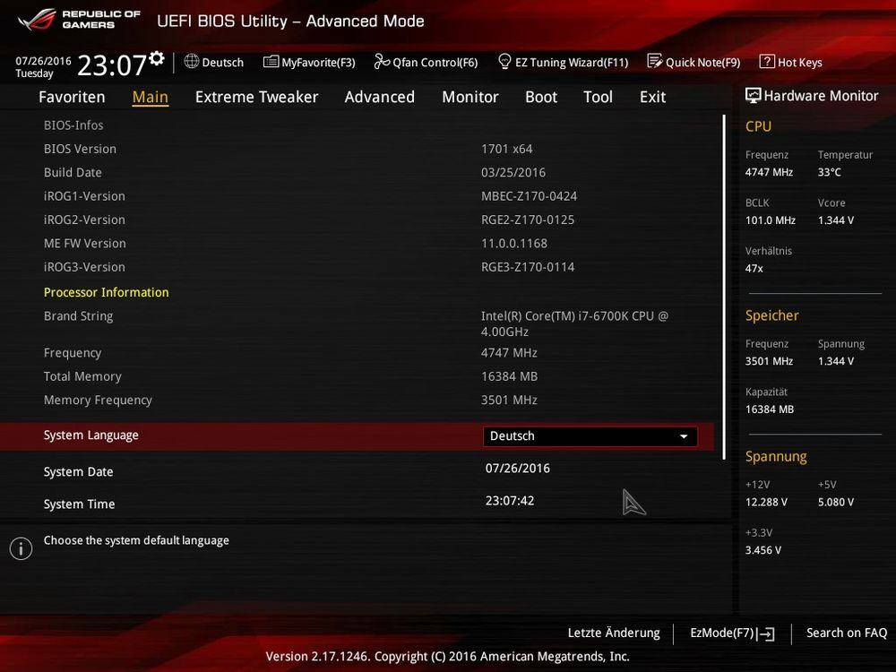Click the Hot Keys question mark icon
The width and height of the screenshot is (896, 672).
pos(767,62)
